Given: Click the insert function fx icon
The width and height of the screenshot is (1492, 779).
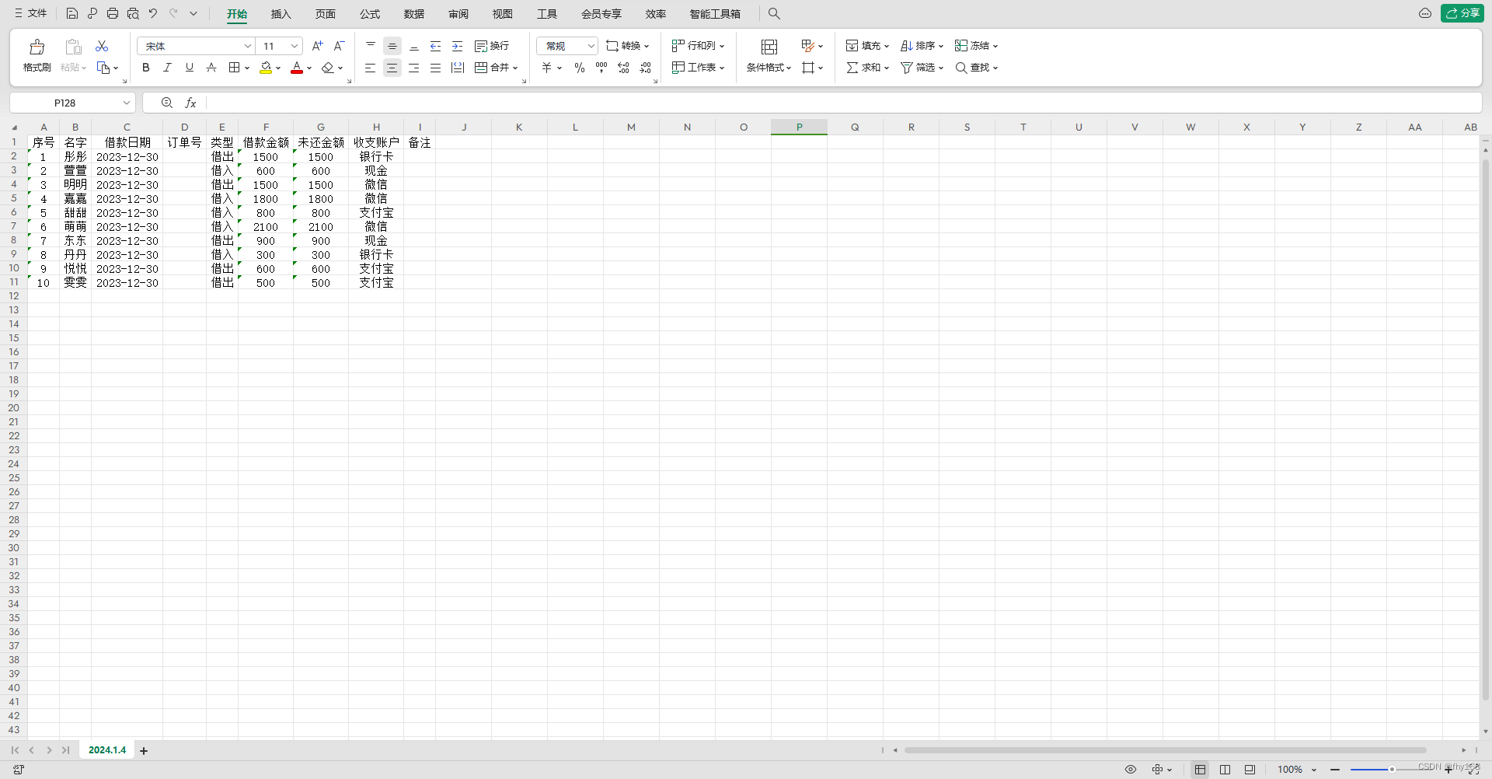Looking at the screenshot, I should (190, 103).
